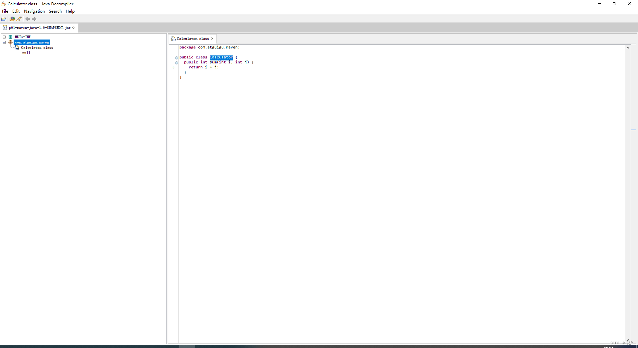Click the Open File toolbar icon
The height and width of the screenshot is (348, 638).
pos(4,19)
